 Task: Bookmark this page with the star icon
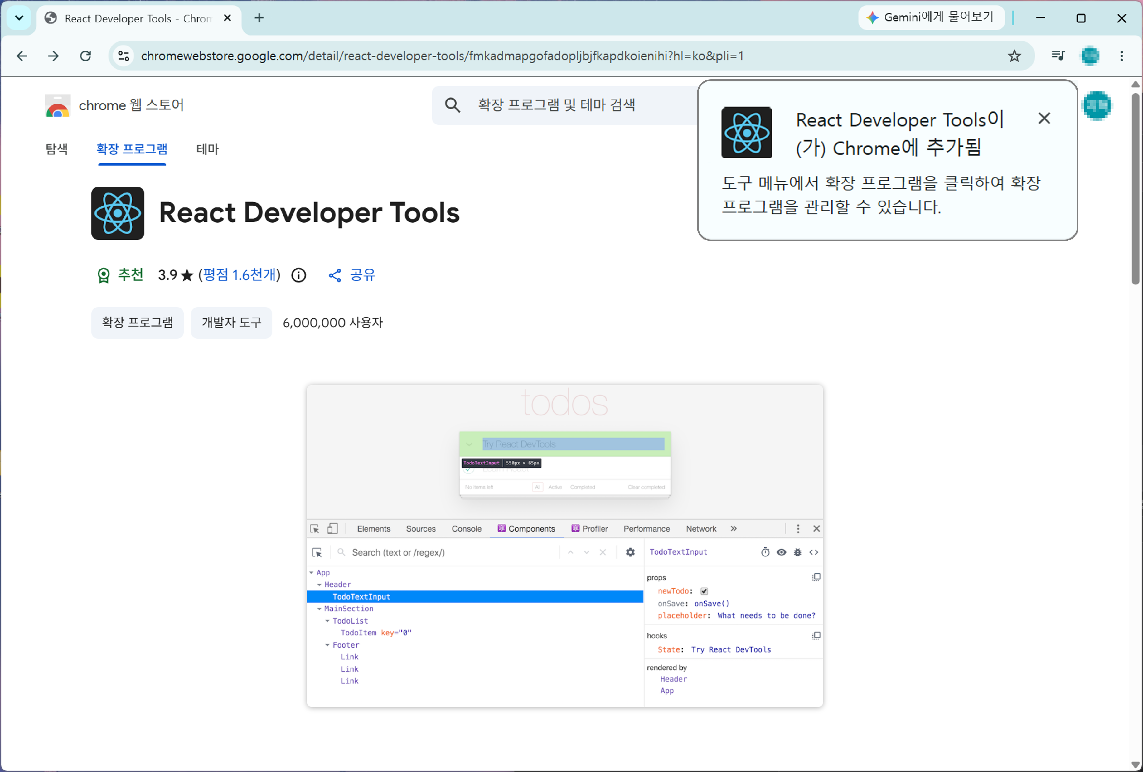[x=1014, y=56]
